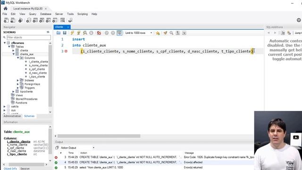Open the Query menu
This screenshot has height=170, width=302.
click(x=33, y=14)
